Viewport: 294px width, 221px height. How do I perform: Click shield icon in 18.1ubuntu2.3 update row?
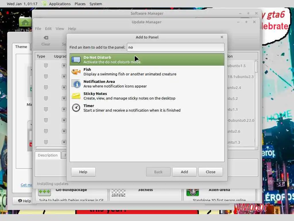(46, 76)
